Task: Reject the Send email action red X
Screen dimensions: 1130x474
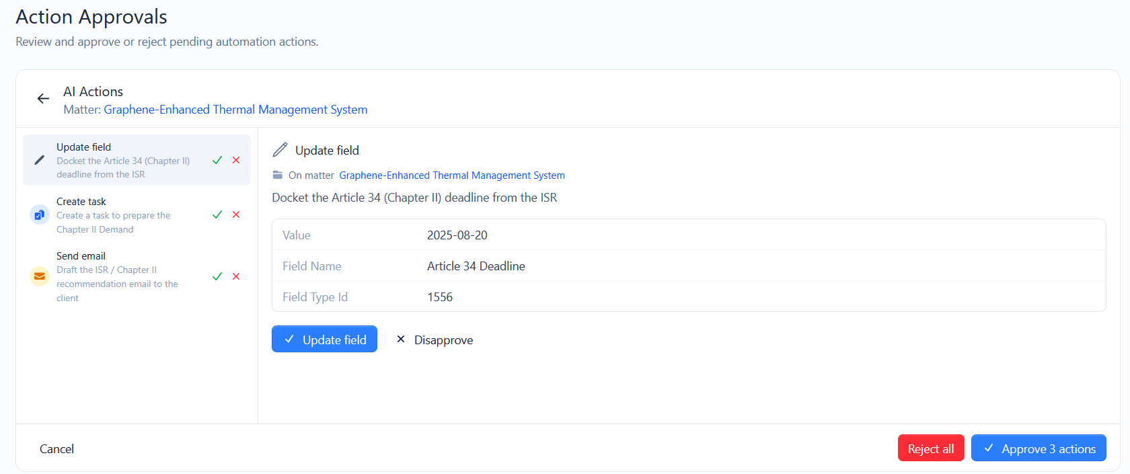Action: click(236, 276)
